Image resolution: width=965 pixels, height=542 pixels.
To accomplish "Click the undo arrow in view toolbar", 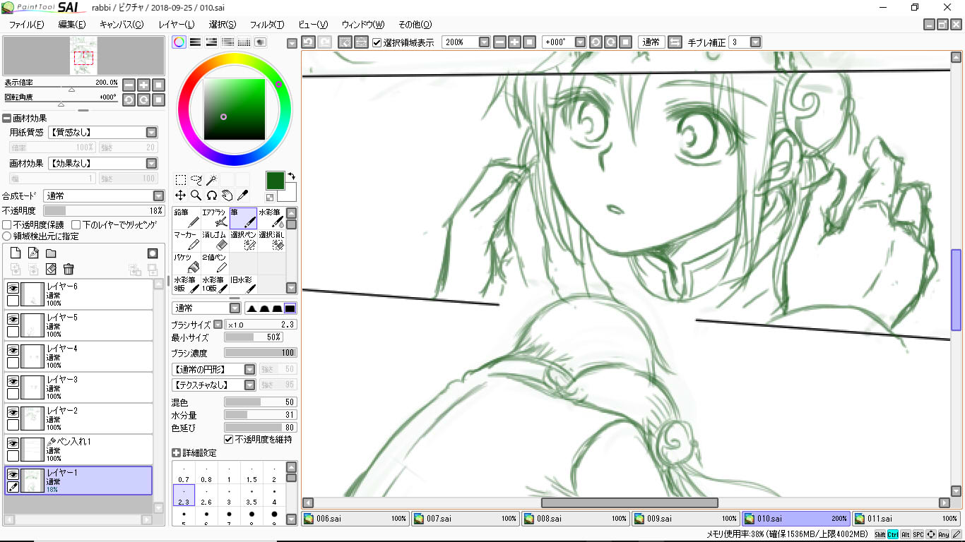I will (x=308, y=42).
